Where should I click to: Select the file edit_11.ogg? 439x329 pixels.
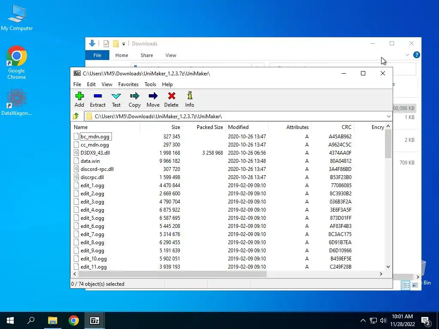(x=93, y=267)
